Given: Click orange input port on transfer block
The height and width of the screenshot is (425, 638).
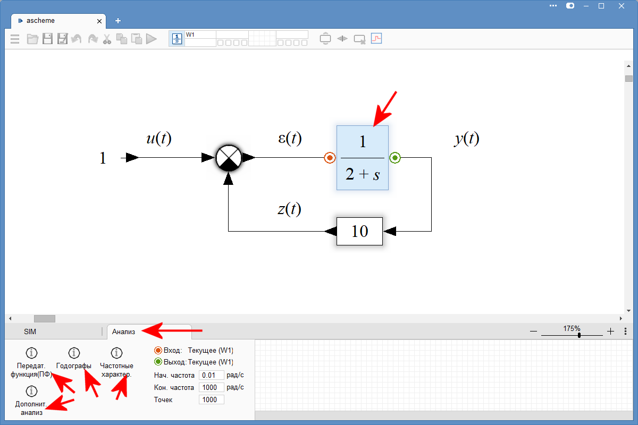Looking at the screenshot, I should 330,158.
